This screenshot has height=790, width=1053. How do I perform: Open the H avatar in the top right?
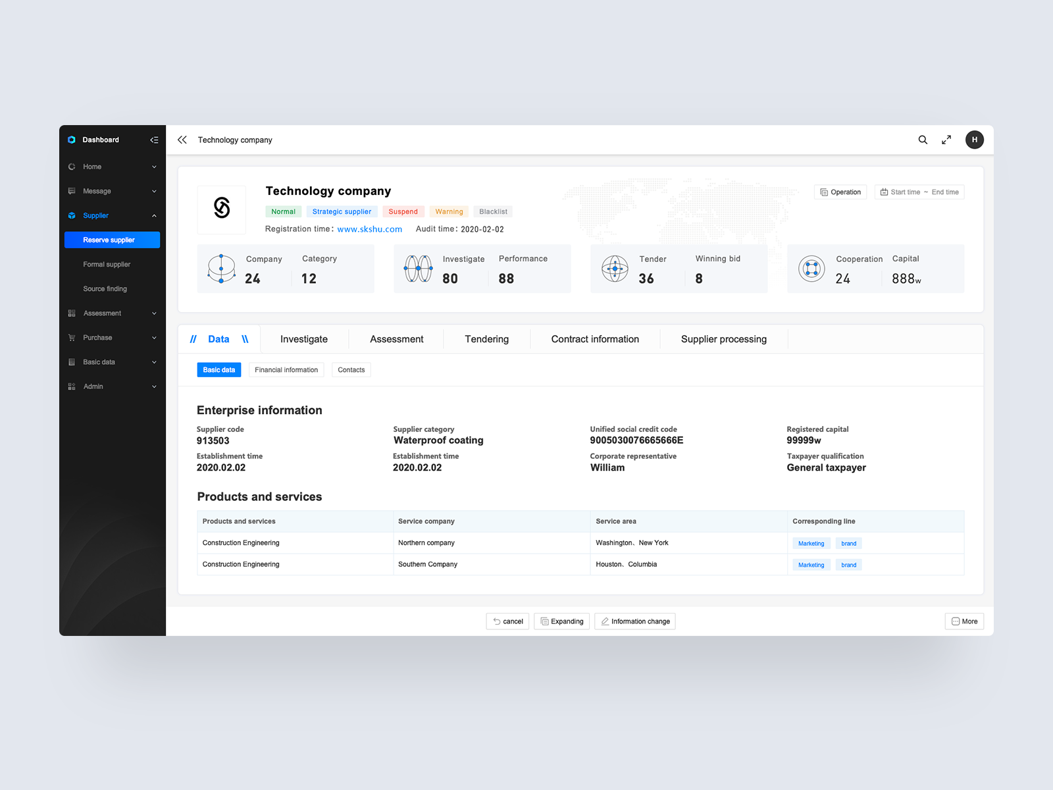click(x=975, y=140)
